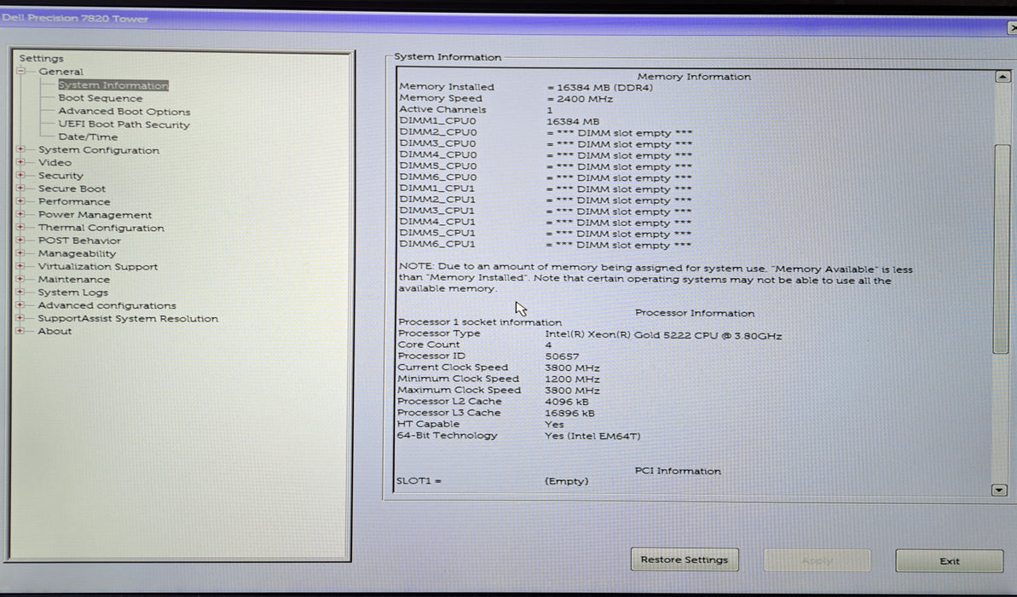The width and height of the screenshot is (1017, 597).
Task: Click the 16896 kB L3 cache value
Action: click(569, 413)
